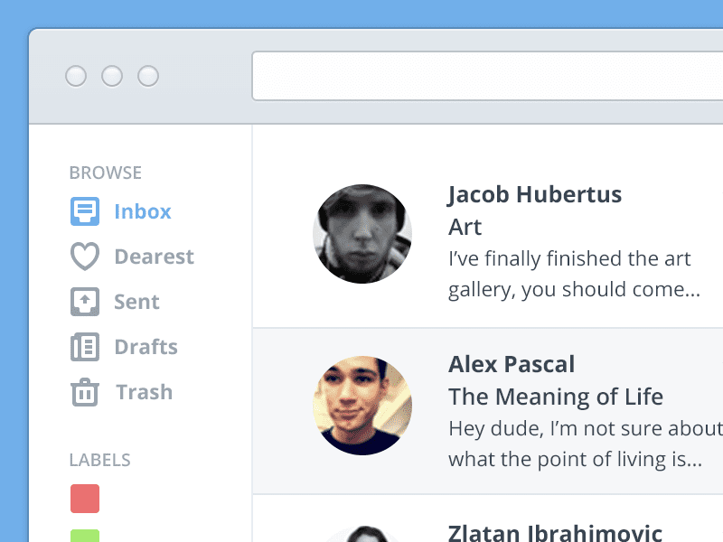Viewport: 723px width, 542px height.
Task: Open the Inbox folder label
Action: (x=143, y=211)
